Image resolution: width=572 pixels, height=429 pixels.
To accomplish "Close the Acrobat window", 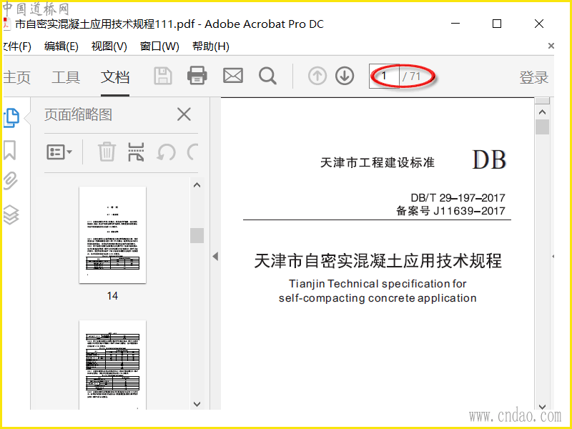I will point(539,24).
